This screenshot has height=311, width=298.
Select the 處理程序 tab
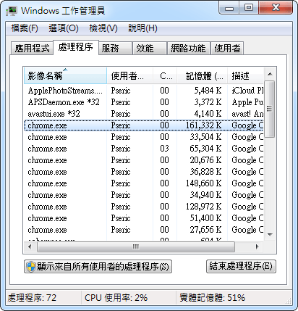point(76,47)
